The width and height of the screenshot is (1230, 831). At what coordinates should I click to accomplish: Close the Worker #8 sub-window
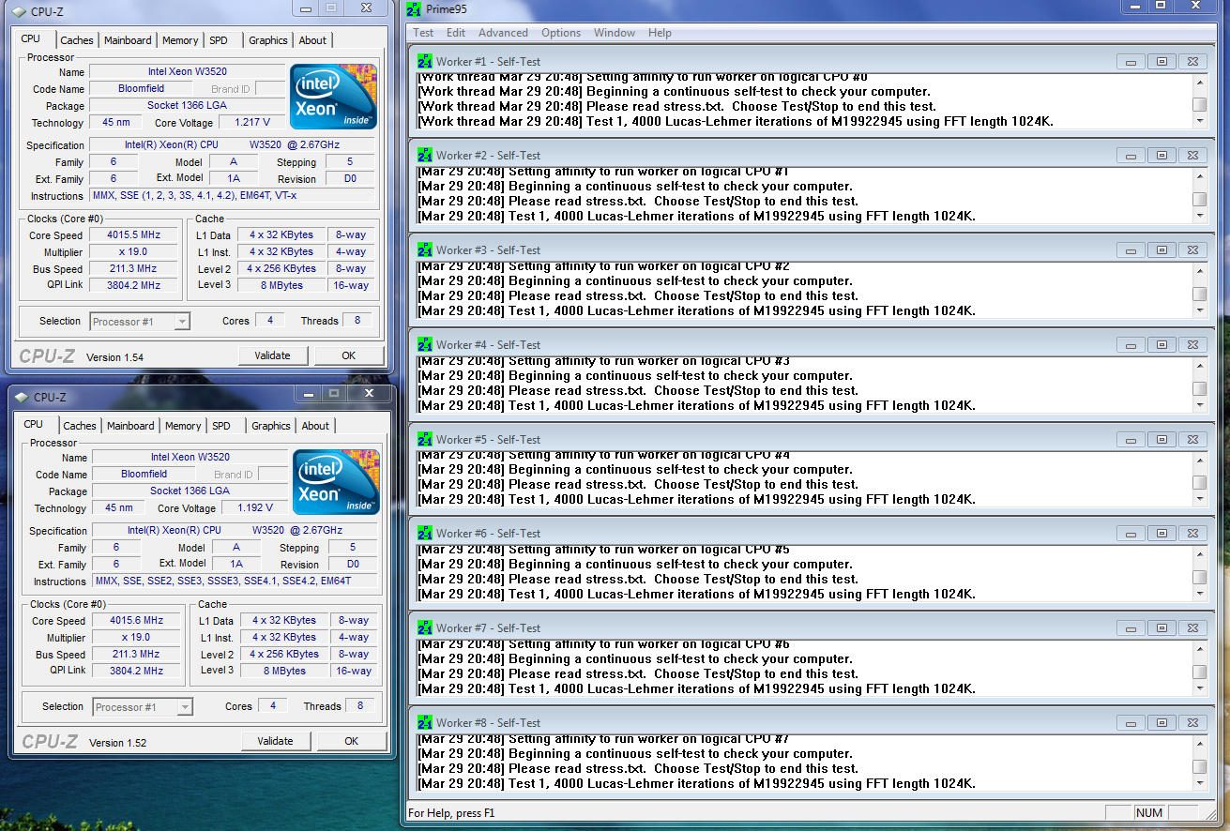pos(1192,723)
